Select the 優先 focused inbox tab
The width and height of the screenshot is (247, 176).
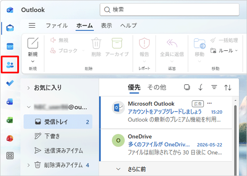pos(134,87)
